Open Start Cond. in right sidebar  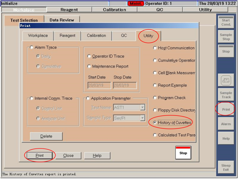click(226, 22)
